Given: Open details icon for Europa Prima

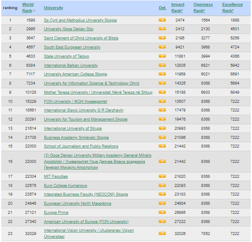Looking at the screenshot, I should point(162,213).
